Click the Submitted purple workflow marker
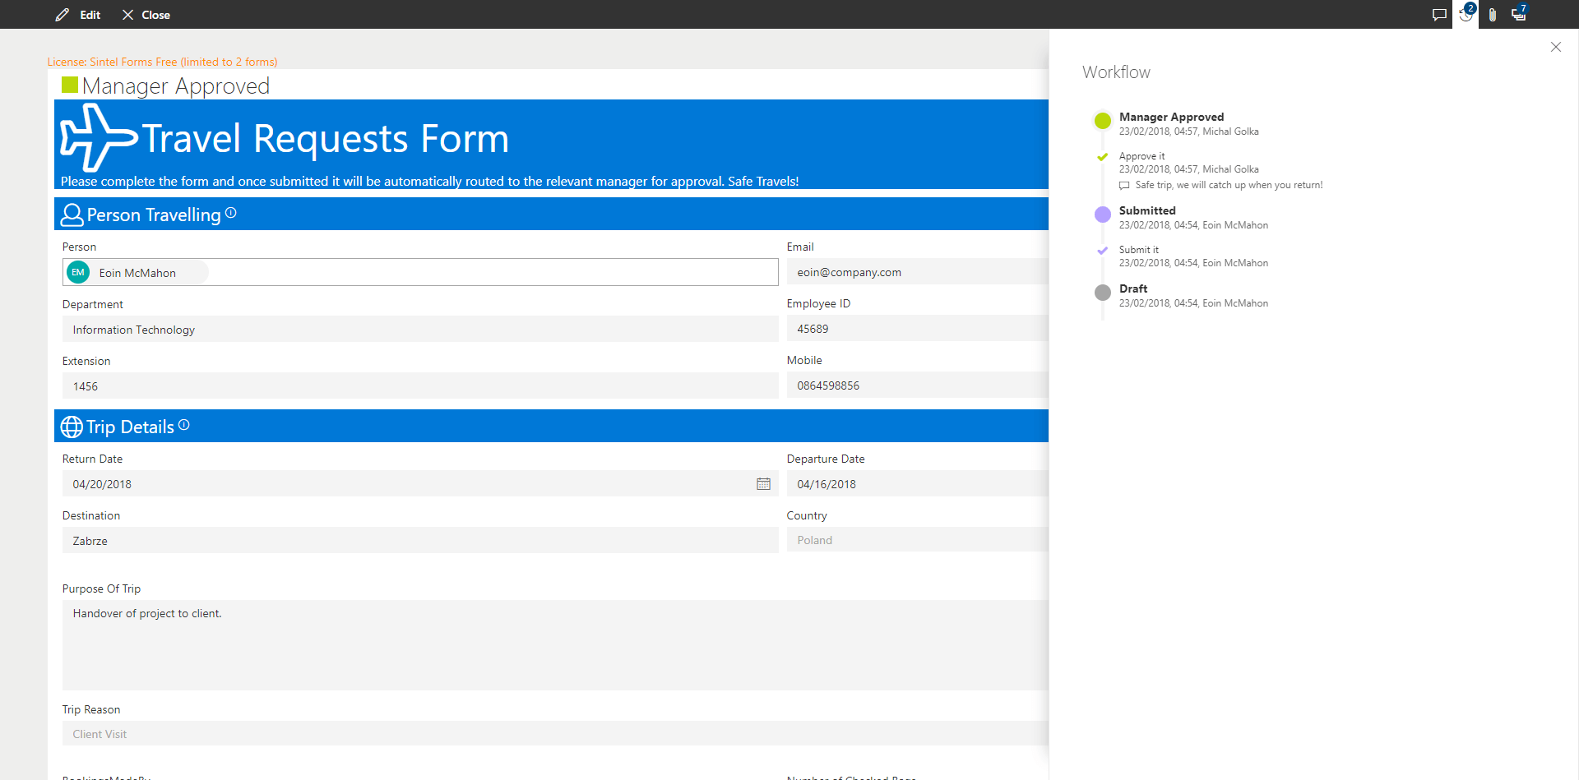1579x780 pixels. point(1103,215)
